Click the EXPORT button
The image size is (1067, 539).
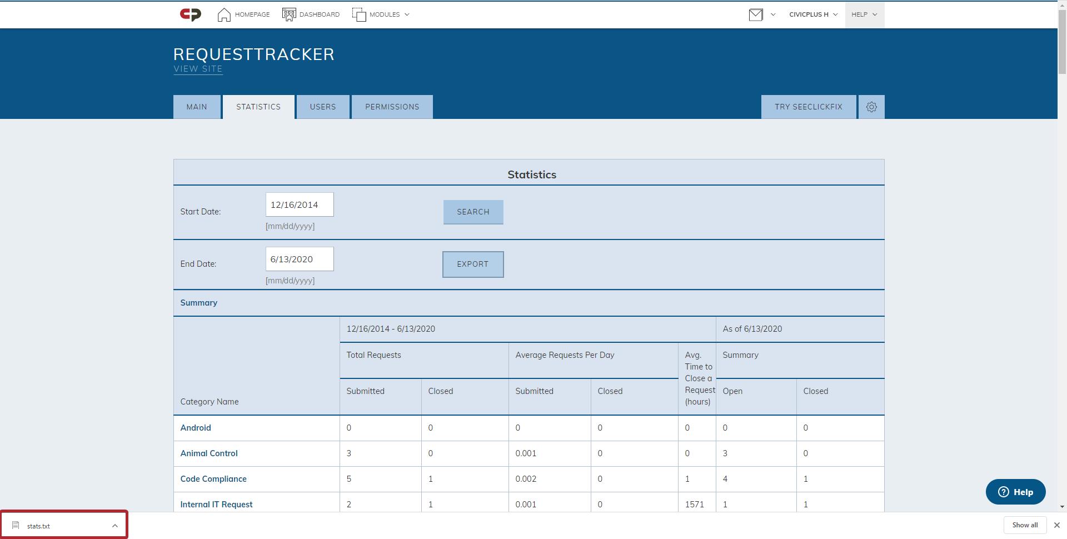tap(473, 264)
